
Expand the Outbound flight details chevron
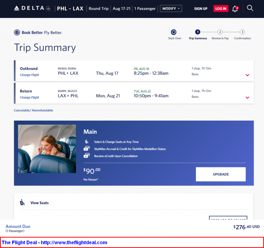point(247,75)
